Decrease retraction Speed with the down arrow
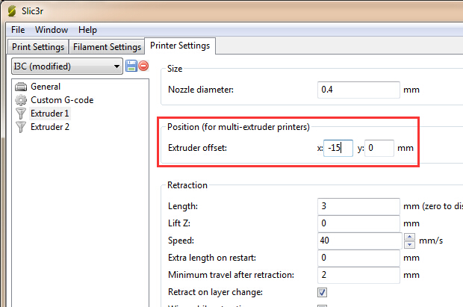The image size is (463, 307). click(409, 244)
